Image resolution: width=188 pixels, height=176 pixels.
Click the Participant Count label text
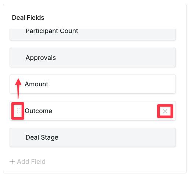point(52,31)
